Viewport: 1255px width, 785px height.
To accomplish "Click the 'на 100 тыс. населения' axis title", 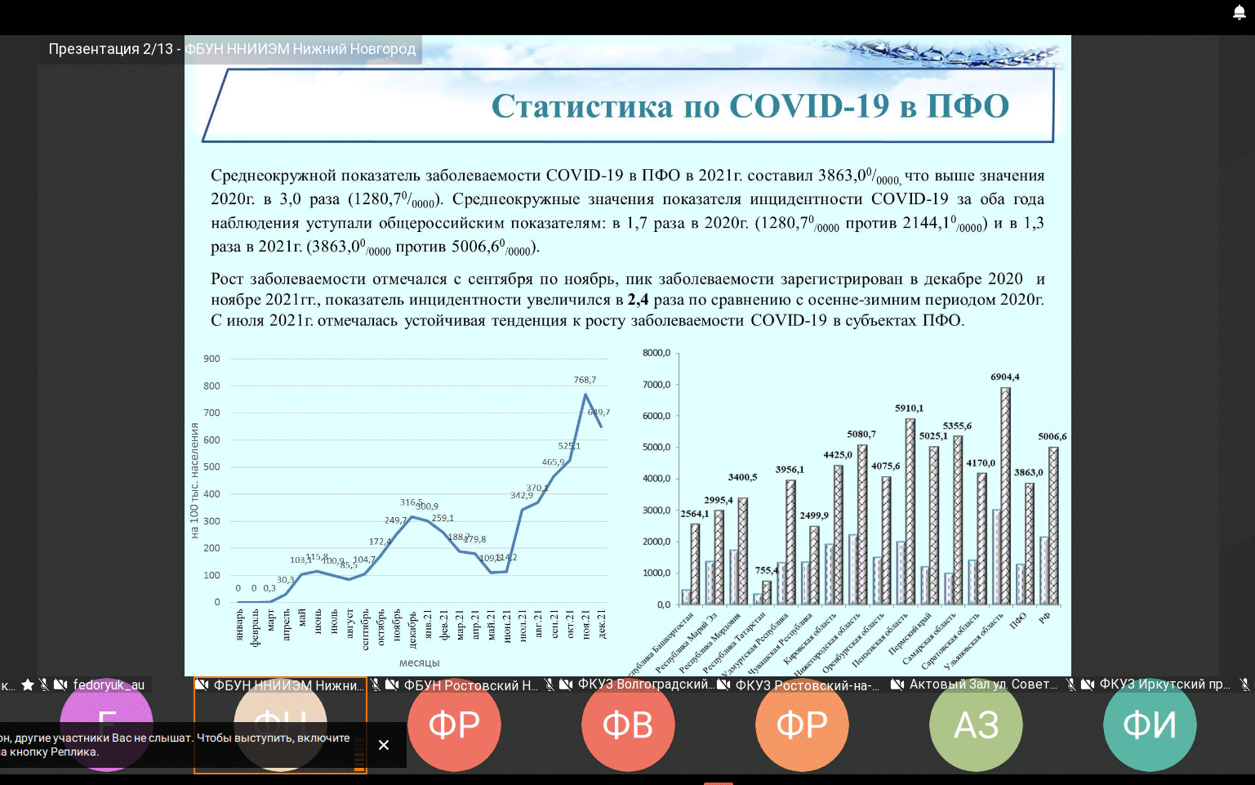I will tap(194, 479).
